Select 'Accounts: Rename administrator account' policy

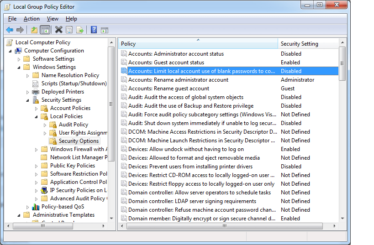(178, 79)
